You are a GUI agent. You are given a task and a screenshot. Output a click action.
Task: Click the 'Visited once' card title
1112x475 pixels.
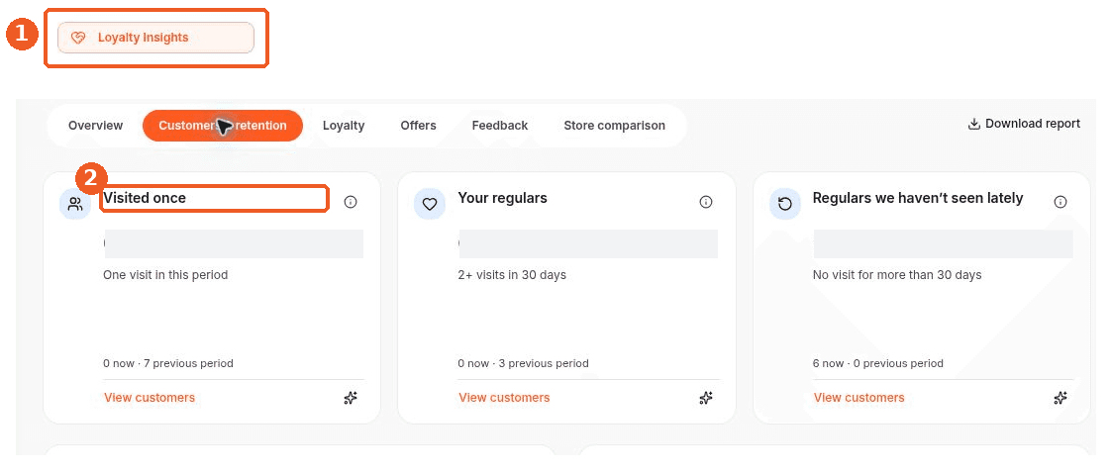[145, 199]
